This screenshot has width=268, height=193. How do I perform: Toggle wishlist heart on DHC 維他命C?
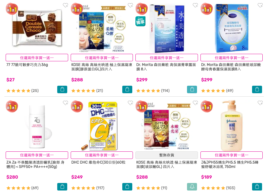point(130,103)
